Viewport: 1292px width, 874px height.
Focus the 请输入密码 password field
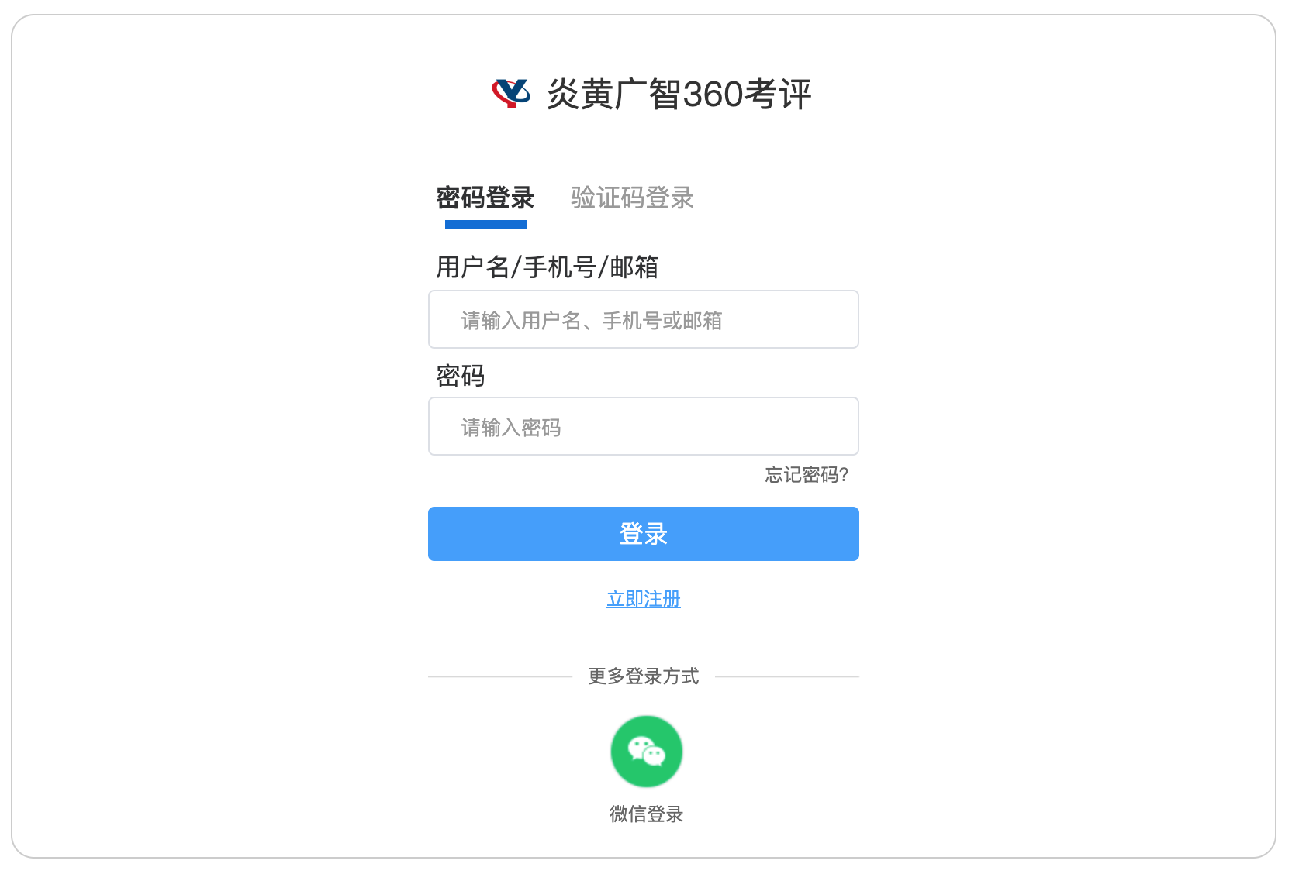pos(644,426)
